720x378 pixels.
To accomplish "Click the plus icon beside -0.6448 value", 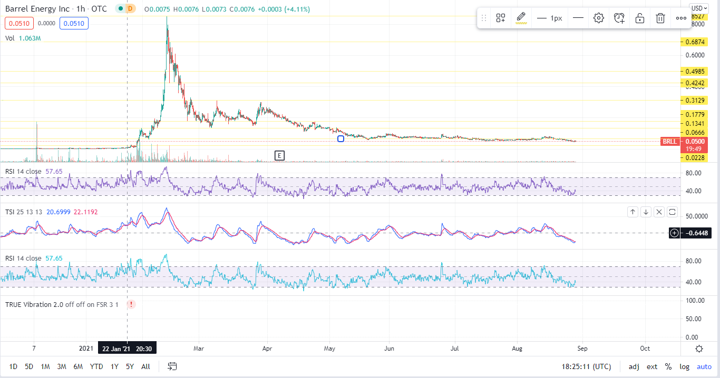I will point(674,233).
